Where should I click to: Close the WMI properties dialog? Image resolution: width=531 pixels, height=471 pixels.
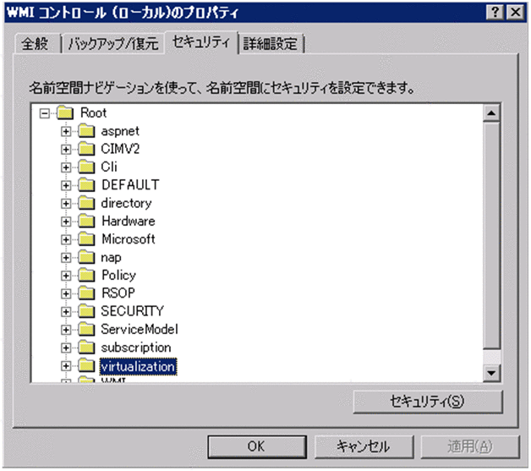tap(515, 12)
